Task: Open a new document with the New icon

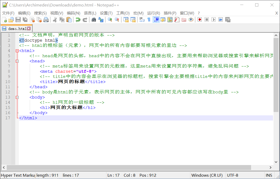Action: pos(4,19)
